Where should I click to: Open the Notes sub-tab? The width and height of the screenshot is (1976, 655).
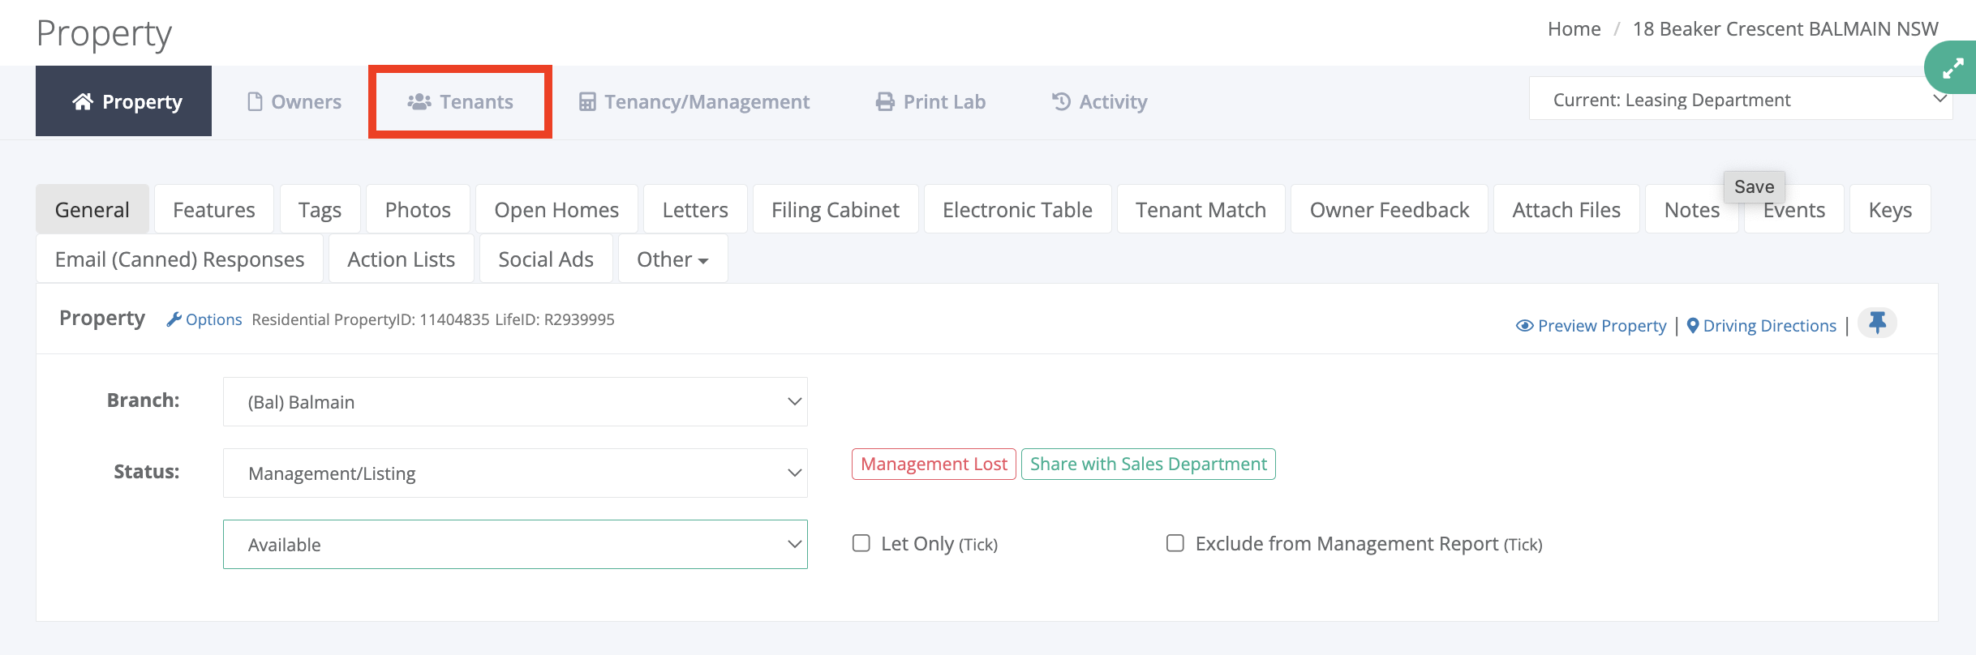(1692, 210)
